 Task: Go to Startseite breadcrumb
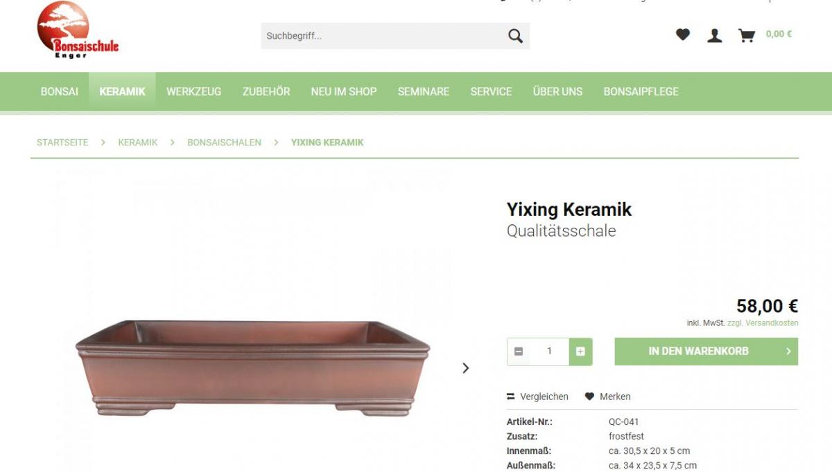pyautogui.click(x=62, y=143)
